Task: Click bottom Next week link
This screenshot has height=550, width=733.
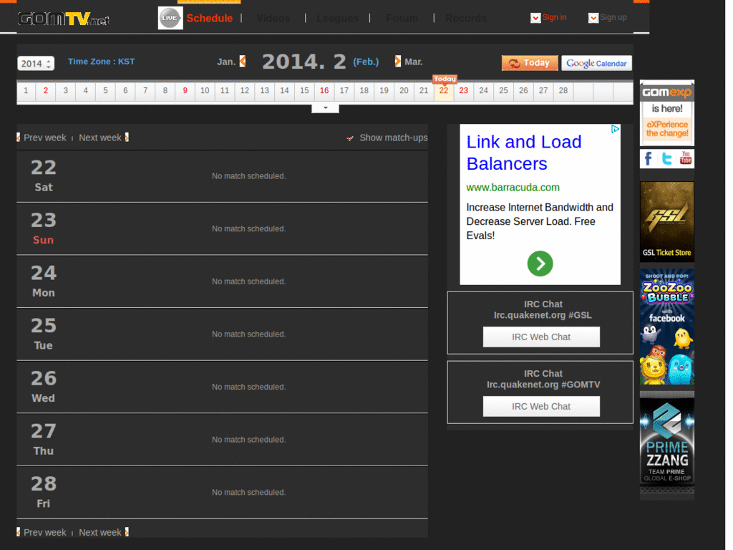Action: click(100, 532)
